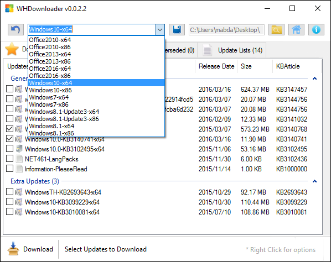Click the WHDownloader title bar logo
The height and width of the screenshot is (262, 331).
tap(9, 8)
